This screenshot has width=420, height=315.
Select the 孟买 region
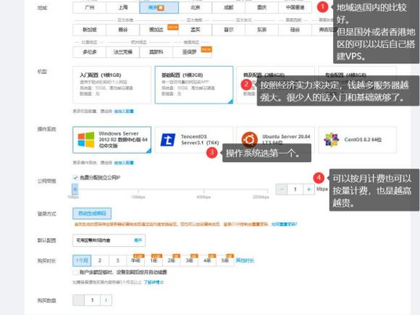click(195, 30)
